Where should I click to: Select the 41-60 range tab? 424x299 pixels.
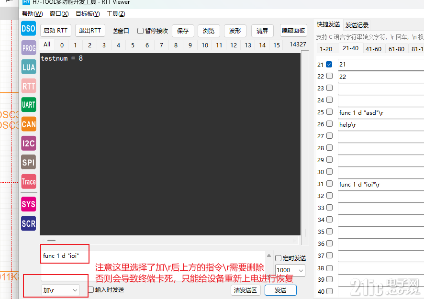click(373, 49)
